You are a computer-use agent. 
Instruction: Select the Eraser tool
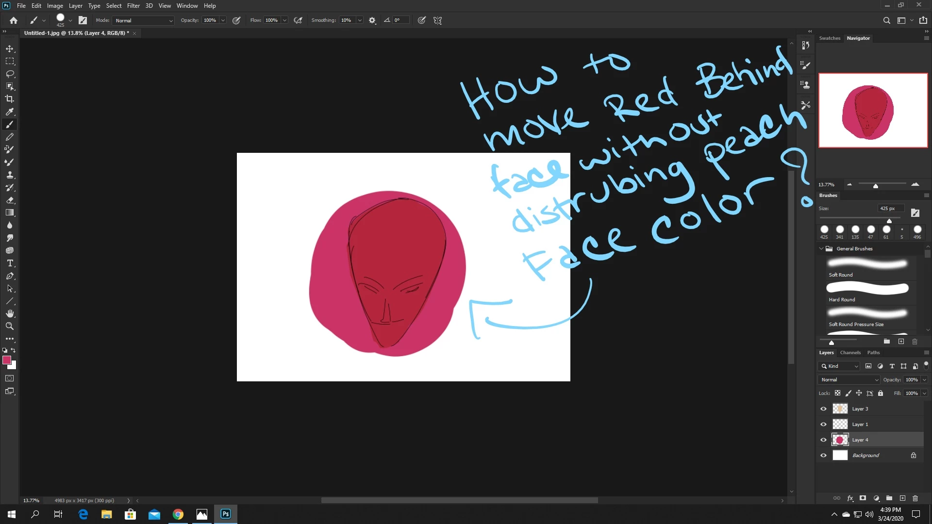click(x=10, y=200)
